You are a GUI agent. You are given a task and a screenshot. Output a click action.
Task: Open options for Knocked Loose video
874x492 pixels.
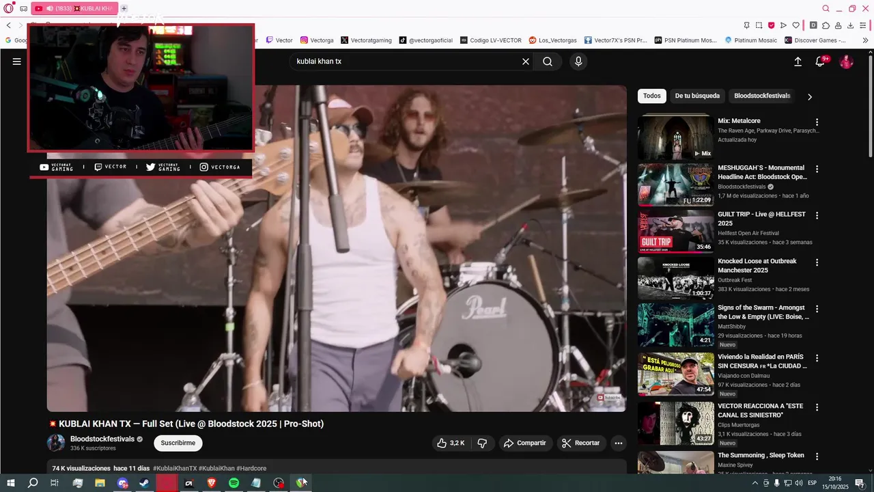pyautogui.click(x=817, y=262)
